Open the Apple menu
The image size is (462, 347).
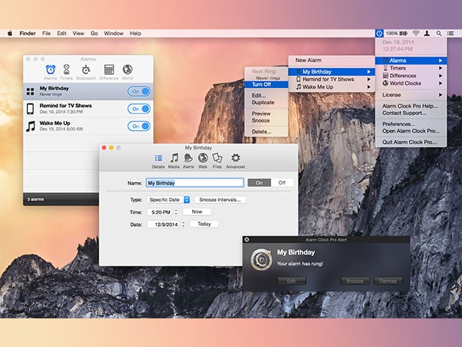10,33
